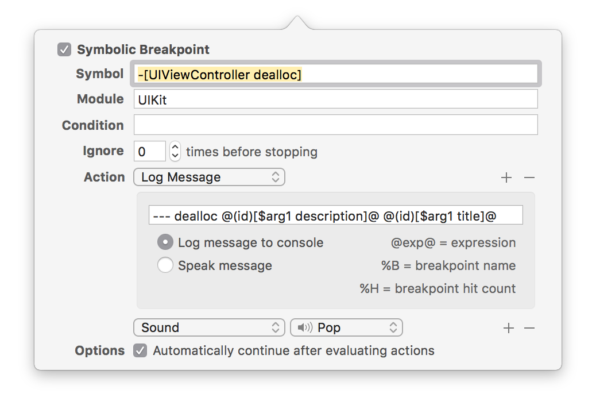The image size is (596, 409).
Task: Choose the Log message to console option
Action: click(165, 242)
